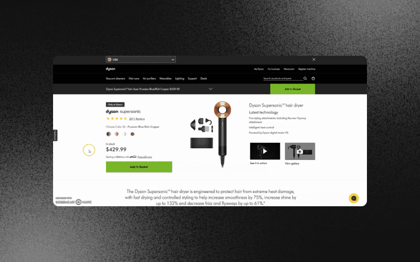Open the 2011 Reviews link
The image size is (420, 262).
137,119
